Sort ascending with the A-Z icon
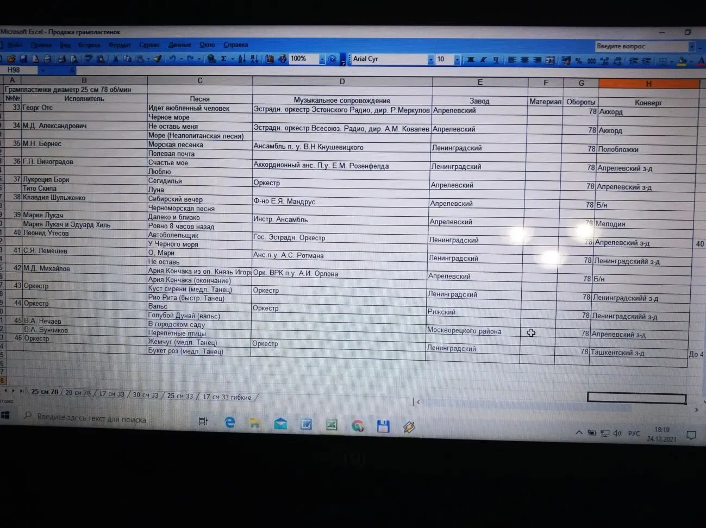Image resolution: width=706 pixels, height=528 pixels. (x=242, y=59)
